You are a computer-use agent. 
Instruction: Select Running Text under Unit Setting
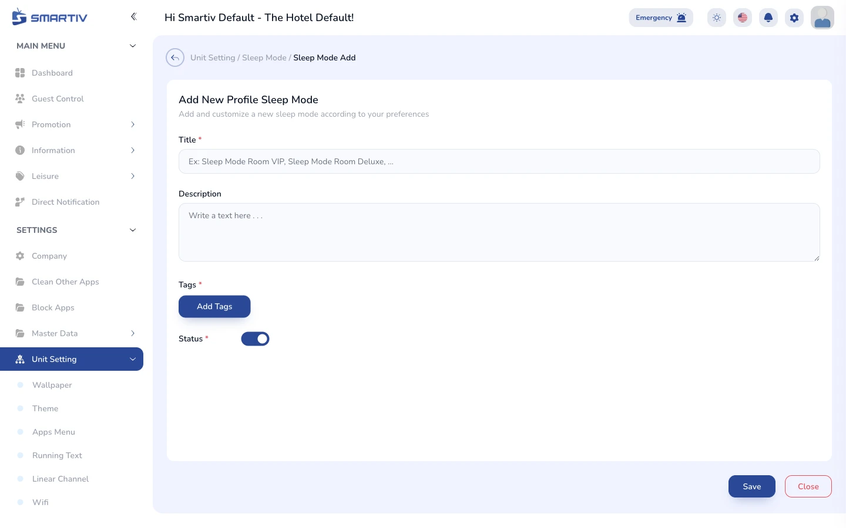(x=57, y=455)
